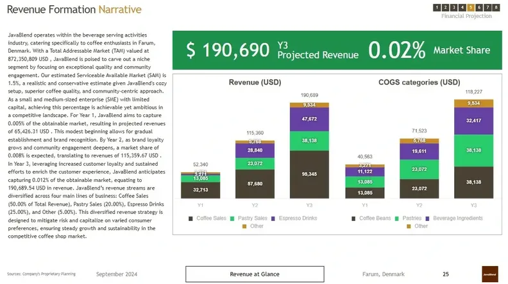Click section box number 2

[445, 8]
